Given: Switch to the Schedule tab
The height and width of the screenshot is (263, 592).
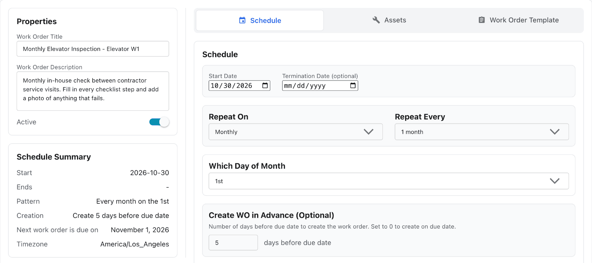Looking at the screenshot, I should [260, 20].
